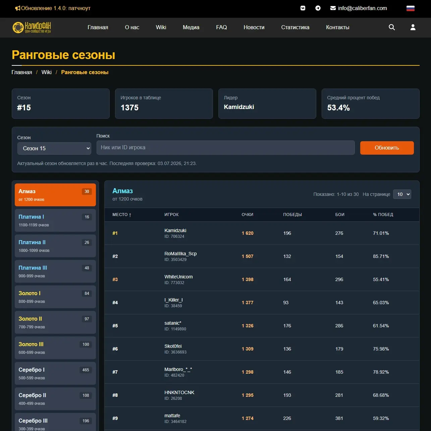Open the user account icon
This screenshot has width=431, height=431.
point(413,27)
